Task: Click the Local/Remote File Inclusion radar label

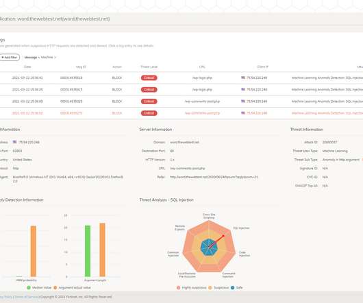Action: (187, 275)
